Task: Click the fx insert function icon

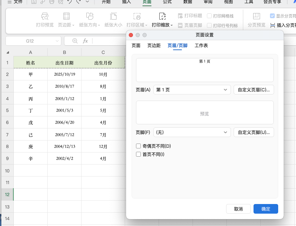Action: pos(85,41)
